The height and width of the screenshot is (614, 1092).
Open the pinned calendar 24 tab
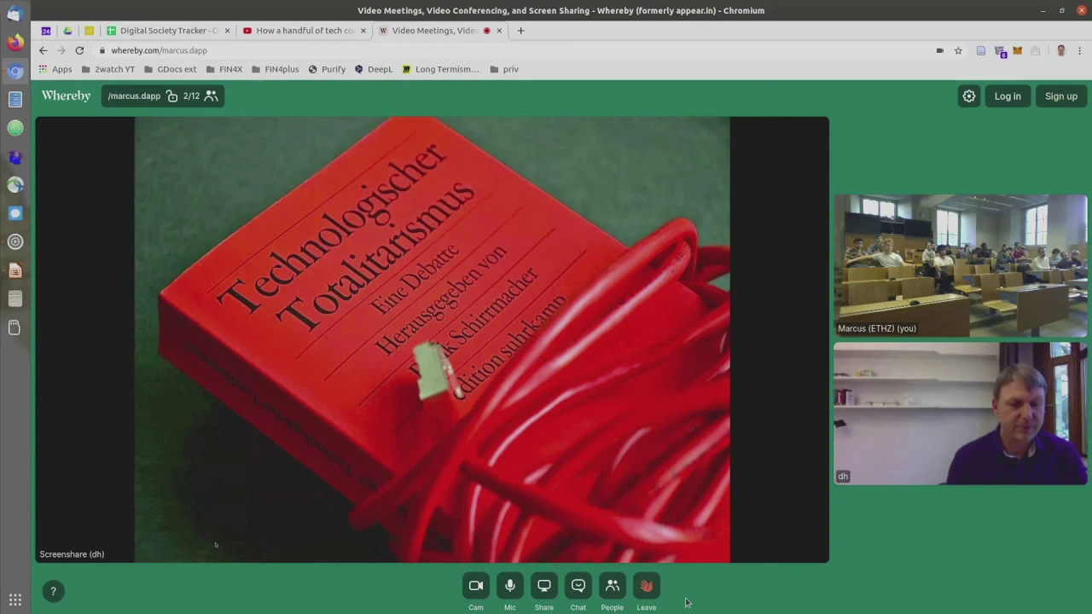[x=46, y=31]
